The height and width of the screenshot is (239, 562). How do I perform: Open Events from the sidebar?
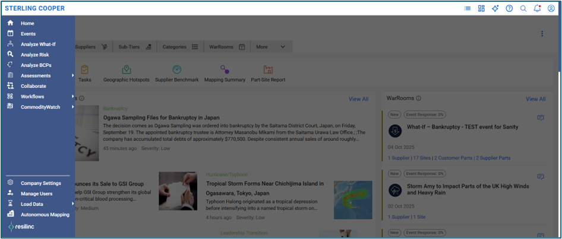tap(28, 34)
